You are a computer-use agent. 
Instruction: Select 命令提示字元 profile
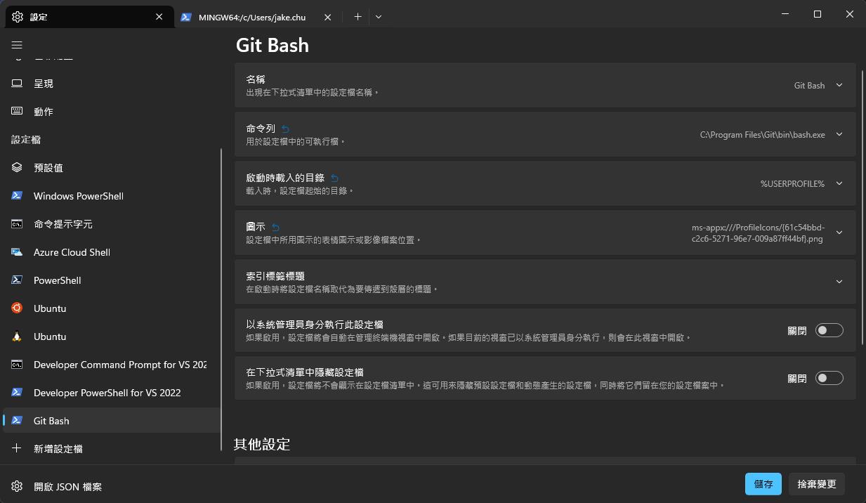(112, 223)
